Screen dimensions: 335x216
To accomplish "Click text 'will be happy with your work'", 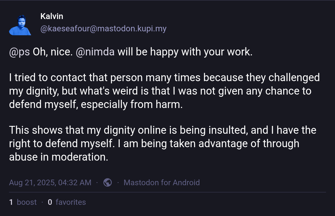I will pyautogui.click(x=185, y=52).
